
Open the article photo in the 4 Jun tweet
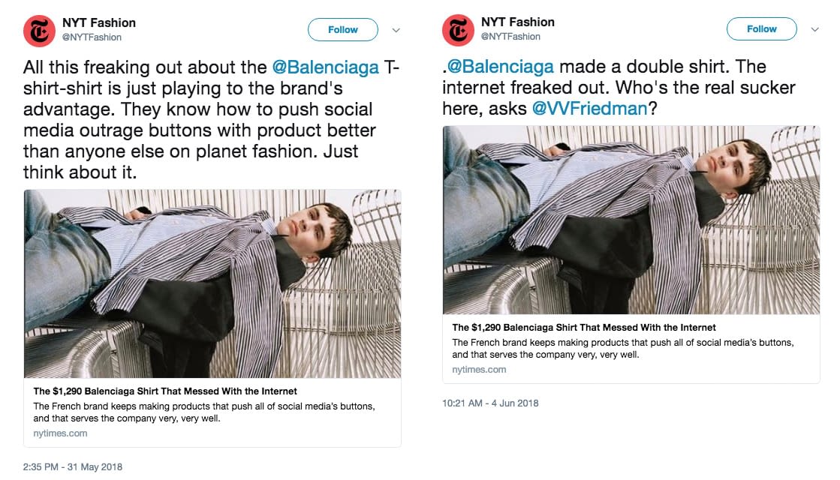tap(631, 220)
